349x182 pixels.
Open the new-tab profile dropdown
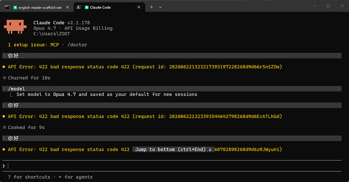[160, 7]
